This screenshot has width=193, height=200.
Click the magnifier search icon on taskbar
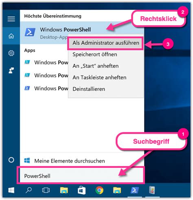(29, 190)
